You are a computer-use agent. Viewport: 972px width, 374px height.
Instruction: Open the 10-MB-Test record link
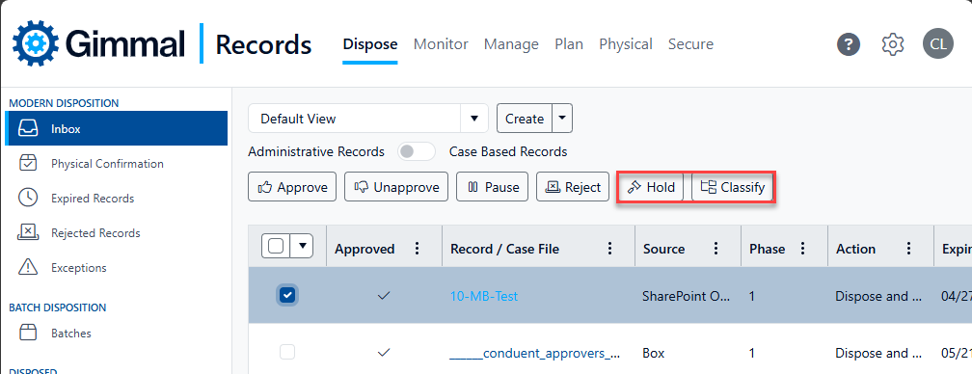[483, 296]
